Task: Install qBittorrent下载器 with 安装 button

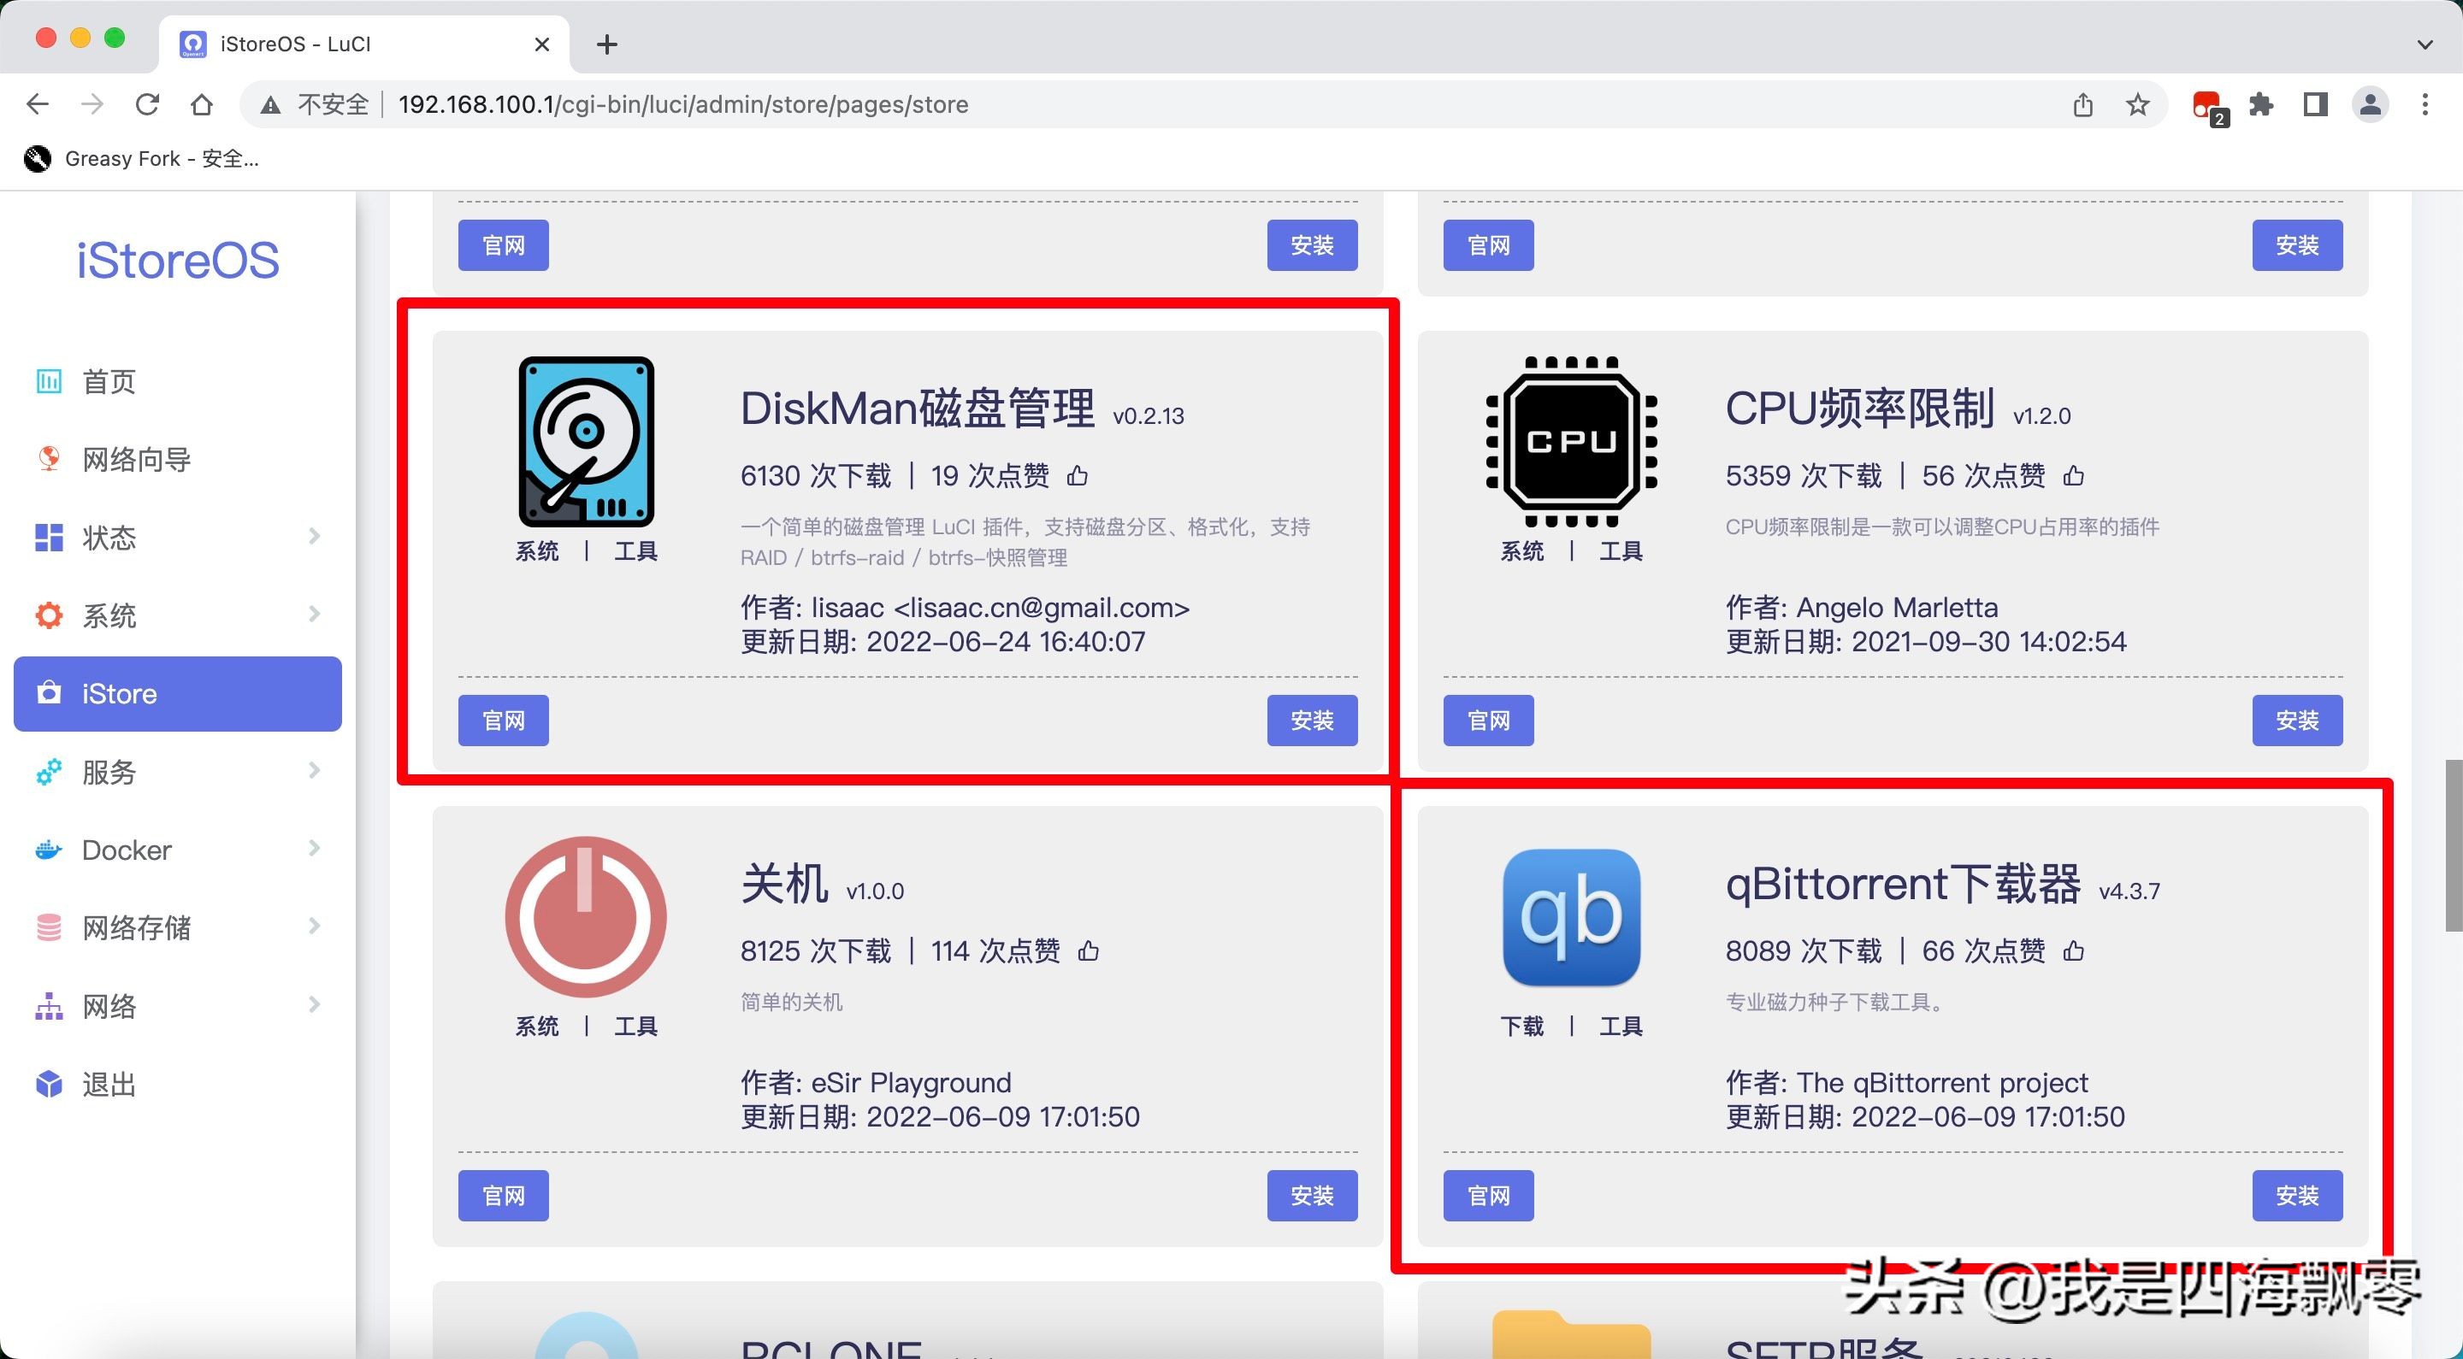Action: 2296,1196
